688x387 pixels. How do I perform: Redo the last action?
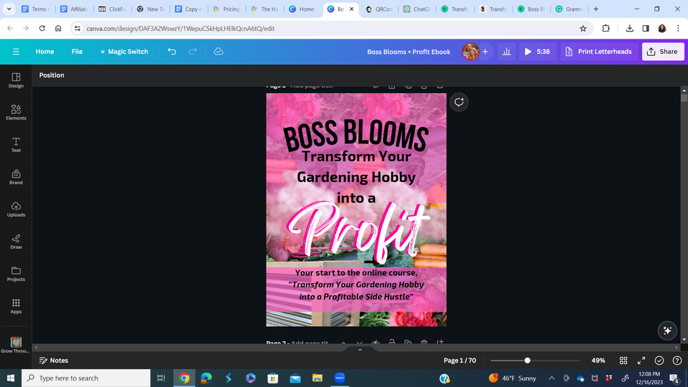pos(193,52)
